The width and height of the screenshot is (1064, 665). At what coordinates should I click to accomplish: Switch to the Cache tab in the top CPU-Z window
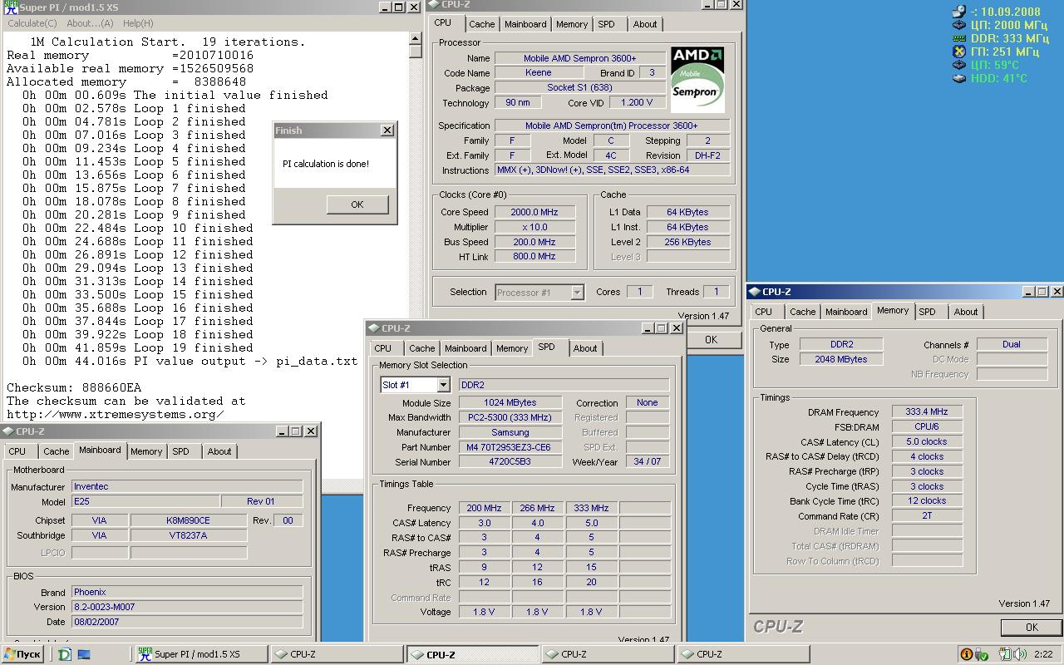(x=481, y=24)
